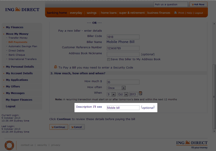Click the Logout link in top bar

199,13
